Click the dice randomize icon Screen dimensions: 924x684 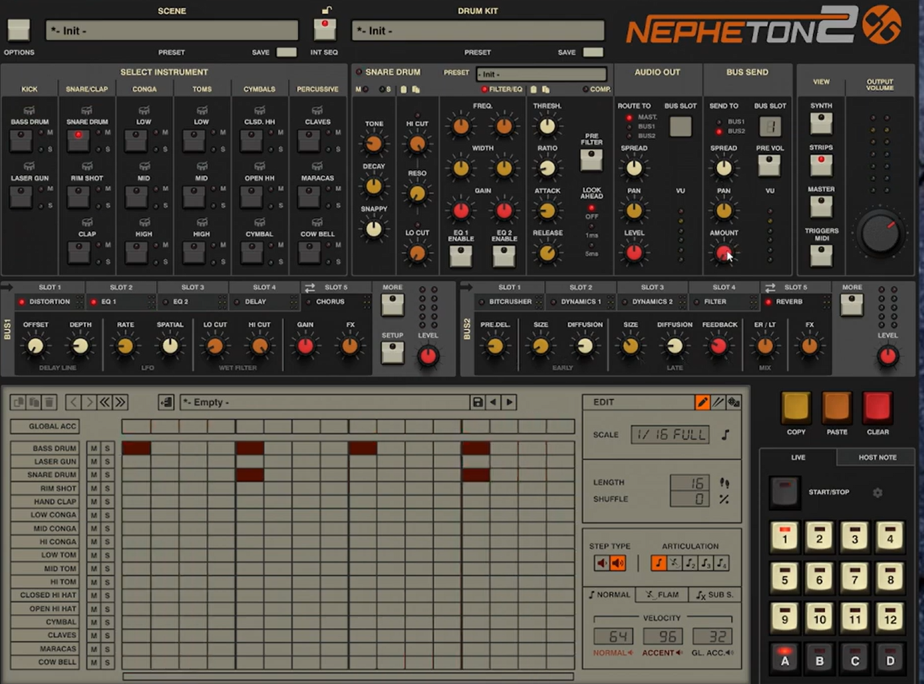coord(734,402)
